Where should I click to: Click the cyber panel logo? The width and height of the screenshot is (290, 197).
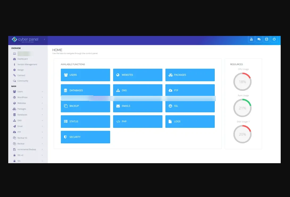[26, 39]
